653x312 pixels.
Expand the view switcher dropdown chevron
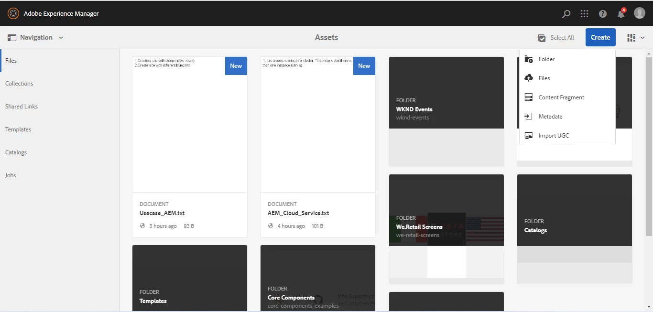[642, 38]
